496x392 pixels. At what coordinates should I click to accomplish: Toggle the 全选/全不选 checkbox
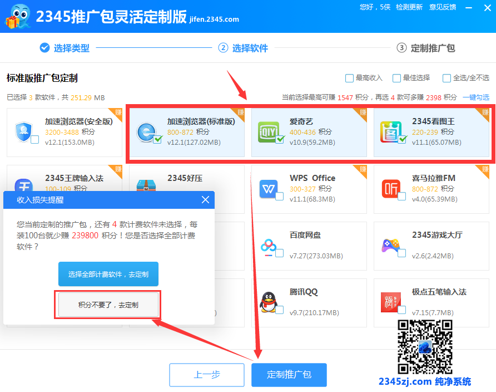click(x=447, y=78)
